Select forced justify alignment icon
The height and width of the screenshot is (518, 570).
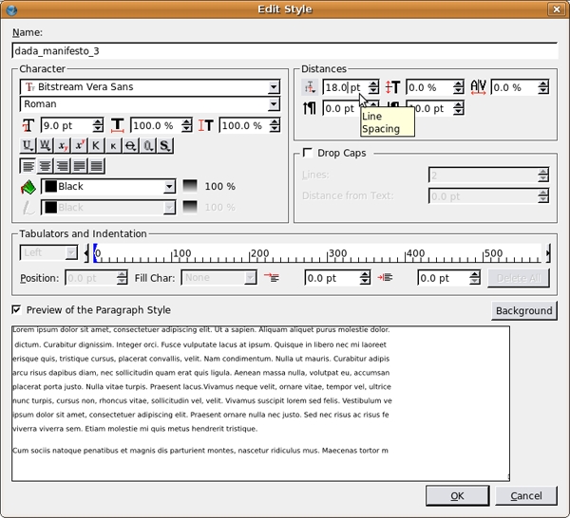pos(96,166)
